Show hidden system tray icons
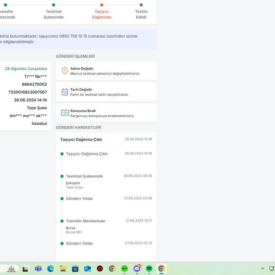Viewport: 275px width, 275px height. (263, 269)
